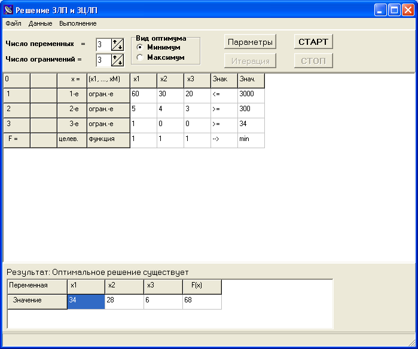The height and width of the screenshot is (349, 418).
Task: Click the <= sign cell
Action: point(224,96)
